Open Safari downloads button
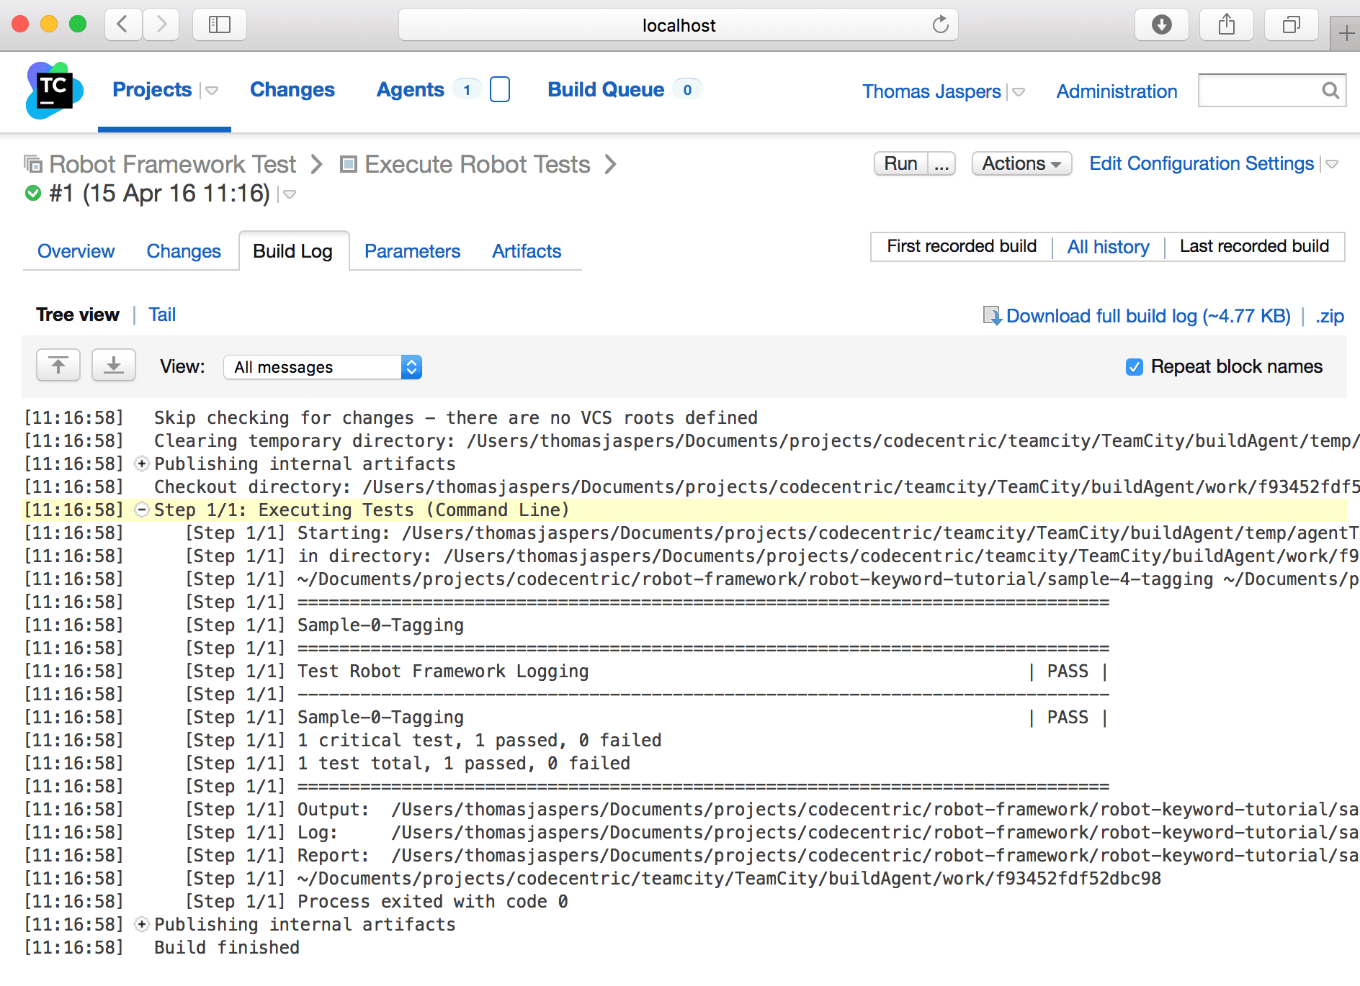 (x=1161, y=25)
